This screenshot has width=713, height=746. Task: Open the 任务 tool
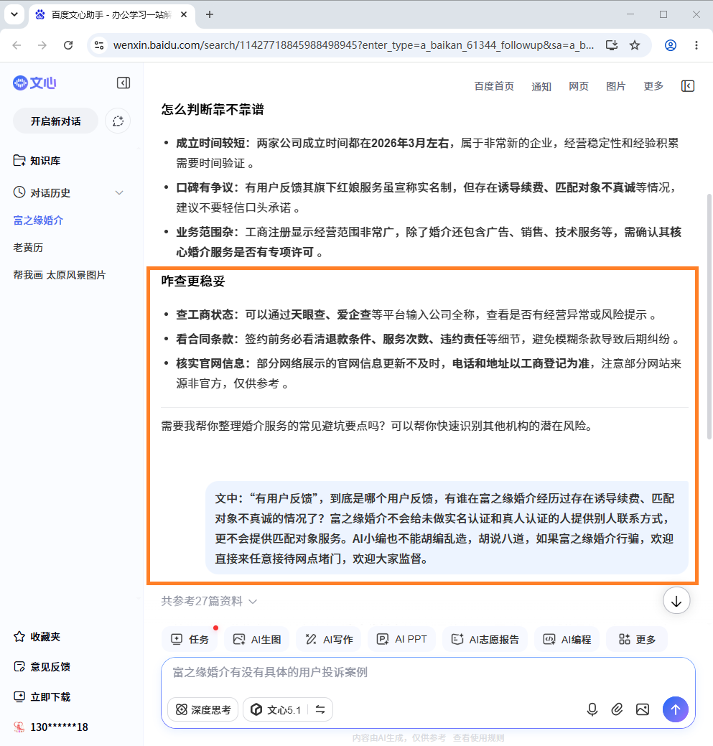click(x=190, y=640)
